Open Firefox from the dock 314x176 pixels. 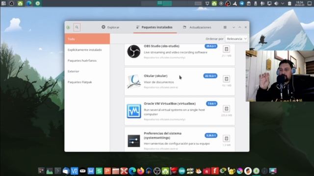click(x=141, y=171)
